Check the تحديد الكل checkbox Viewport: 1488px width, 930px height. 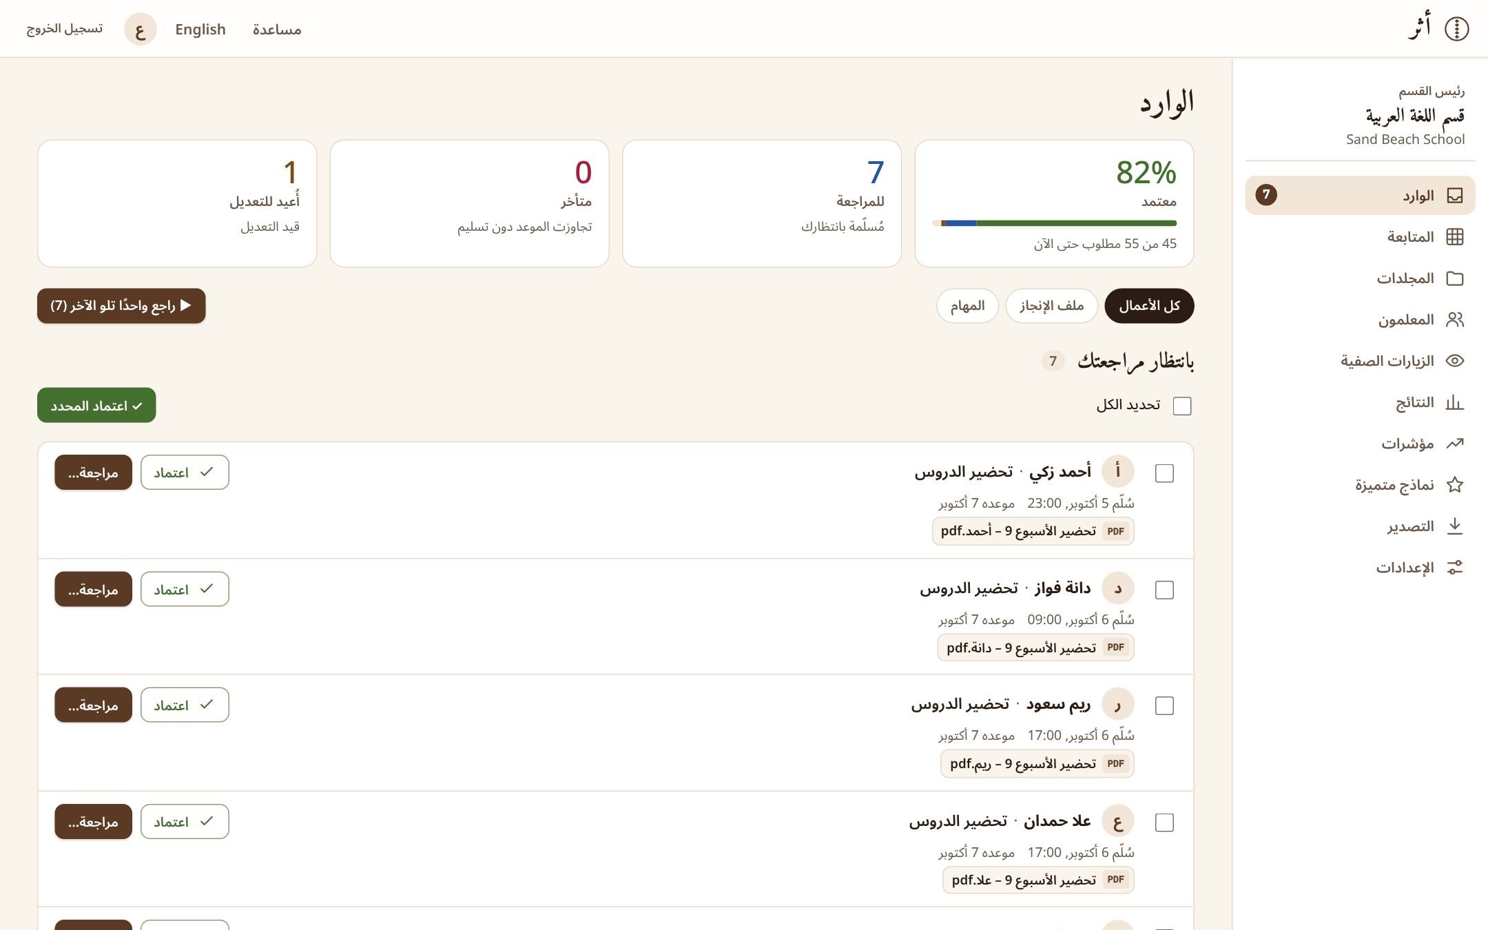[1182, 406]
